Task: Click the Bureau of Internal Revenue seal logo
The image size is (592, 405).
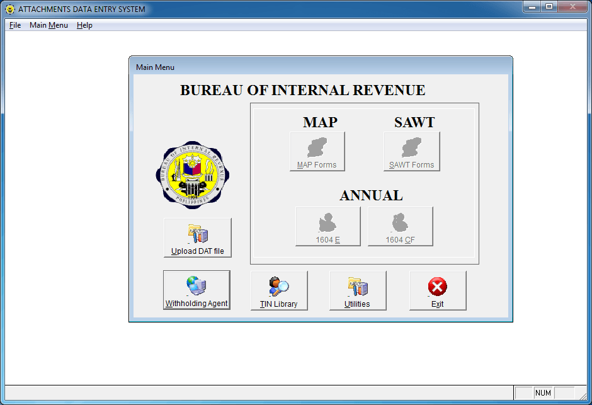Action: 193,175
